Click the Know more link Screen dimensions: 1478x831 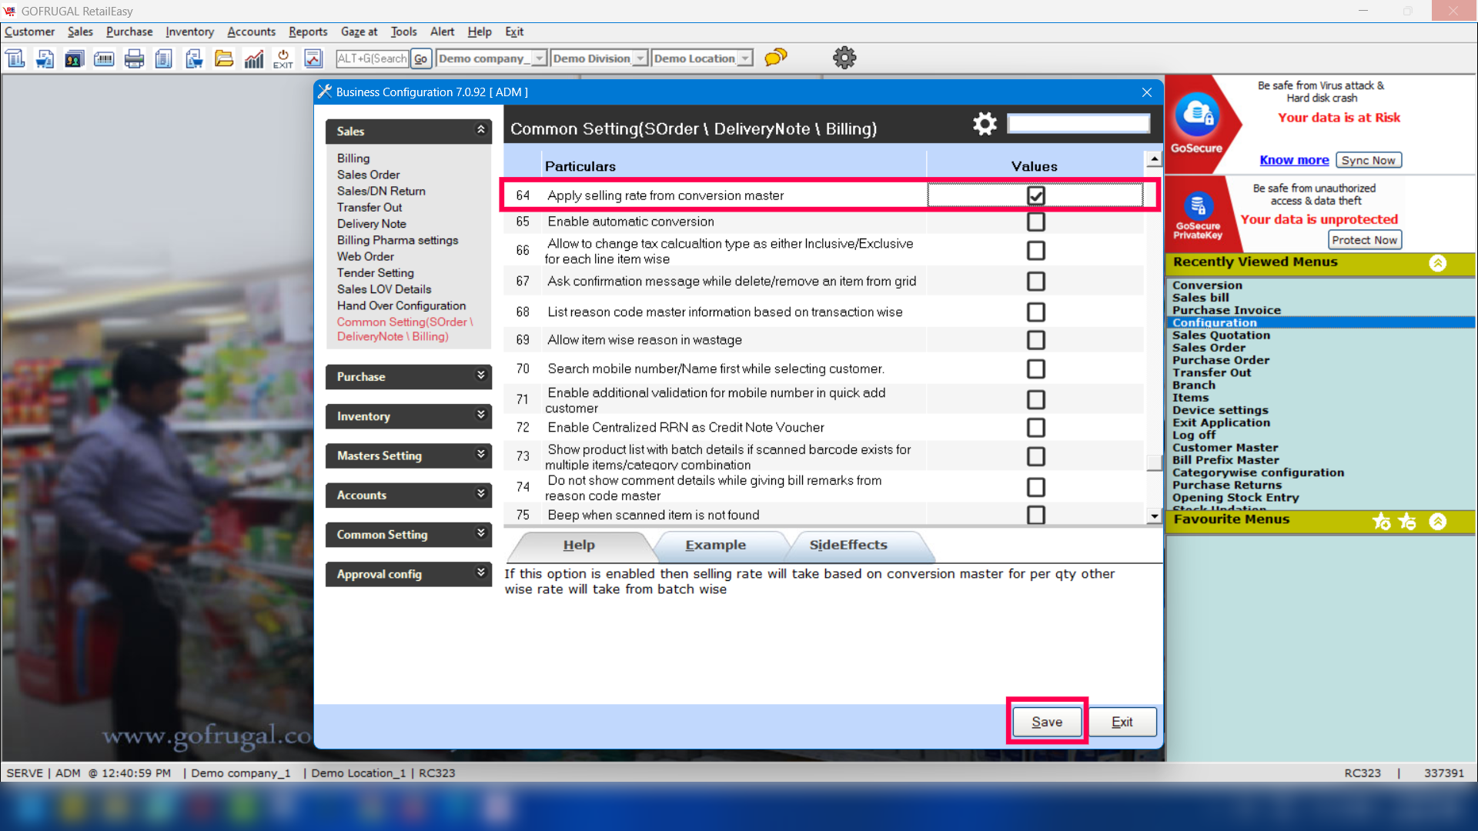point(1294,160)
